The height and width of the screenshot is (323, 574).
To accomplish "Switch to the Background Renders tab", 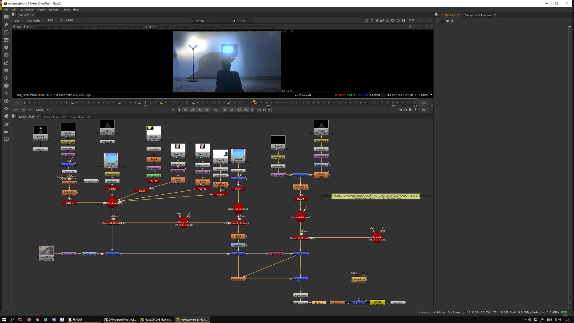I will point(478,15).
